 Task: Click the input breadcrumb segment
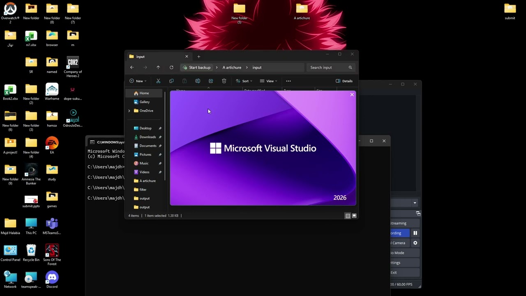257,67
